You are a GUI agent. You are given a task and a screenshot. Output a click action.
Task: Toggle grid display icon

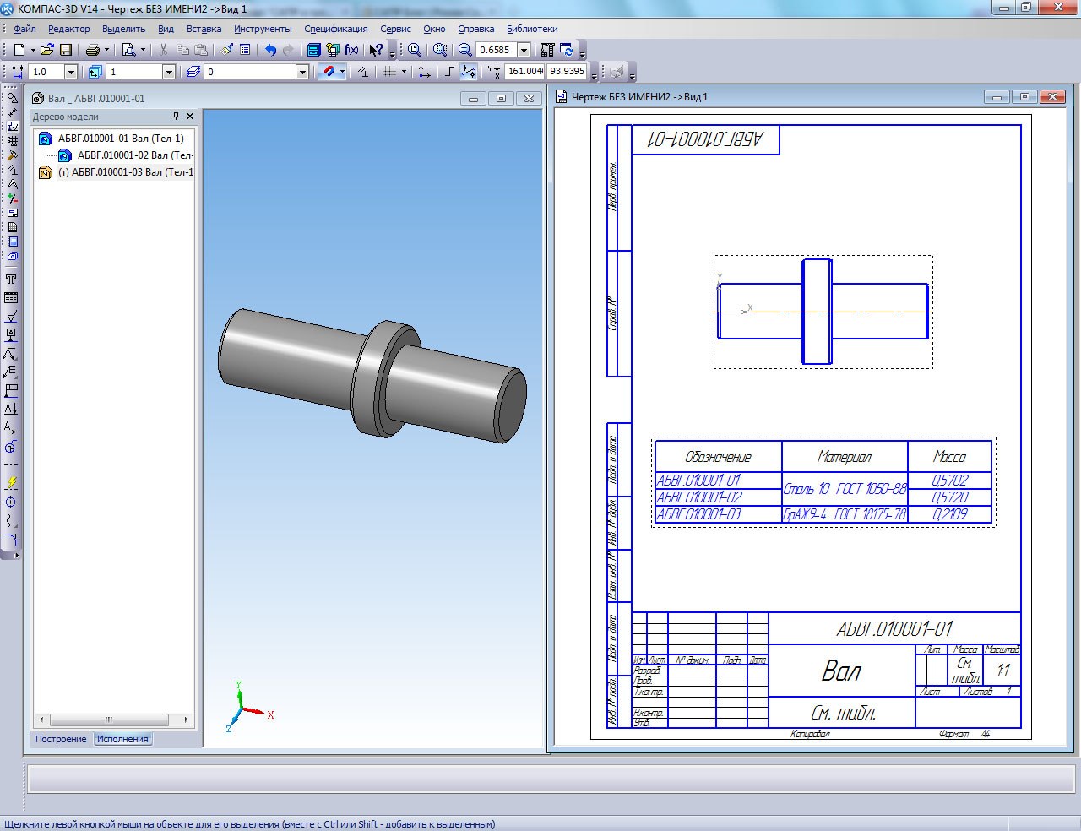coord(389,72)
